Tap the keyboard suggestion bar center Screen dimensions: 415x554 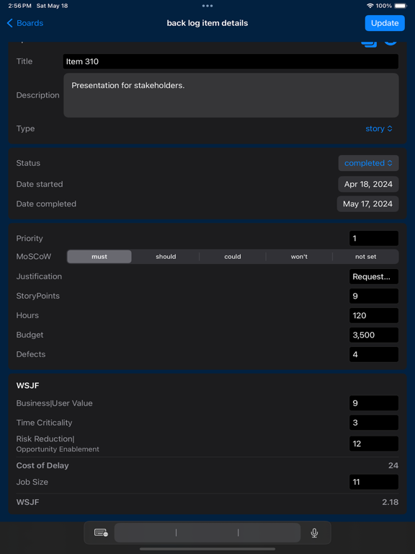(207, 532)
